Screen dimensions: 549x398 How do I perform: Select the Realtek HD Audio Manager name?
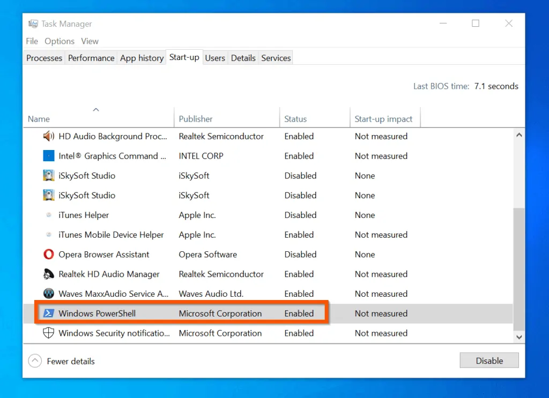click(x=109, y=274)
